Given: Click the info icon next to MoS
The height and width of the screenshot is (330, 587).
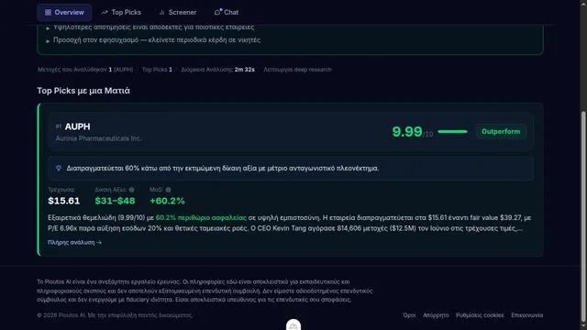Looking at the screenshot, I should (168, 190).
